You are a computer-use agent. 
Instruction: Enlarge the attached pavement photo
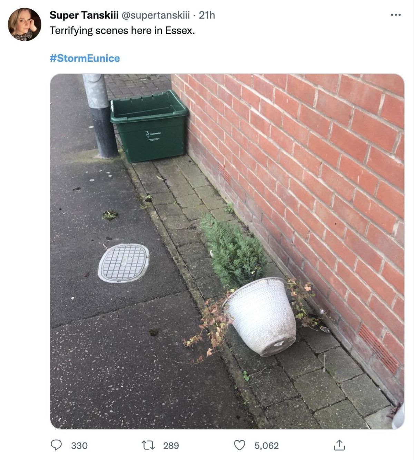[x=227, y=251]
